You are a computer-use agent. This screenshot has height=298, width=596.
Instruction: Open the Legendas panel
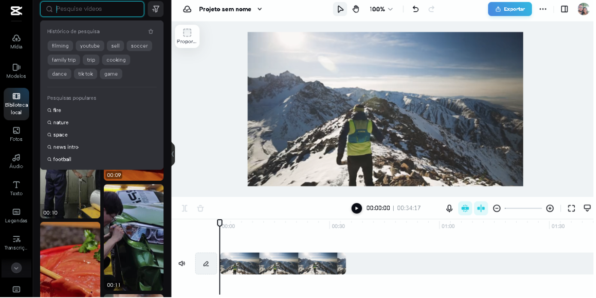click(16, 216)
